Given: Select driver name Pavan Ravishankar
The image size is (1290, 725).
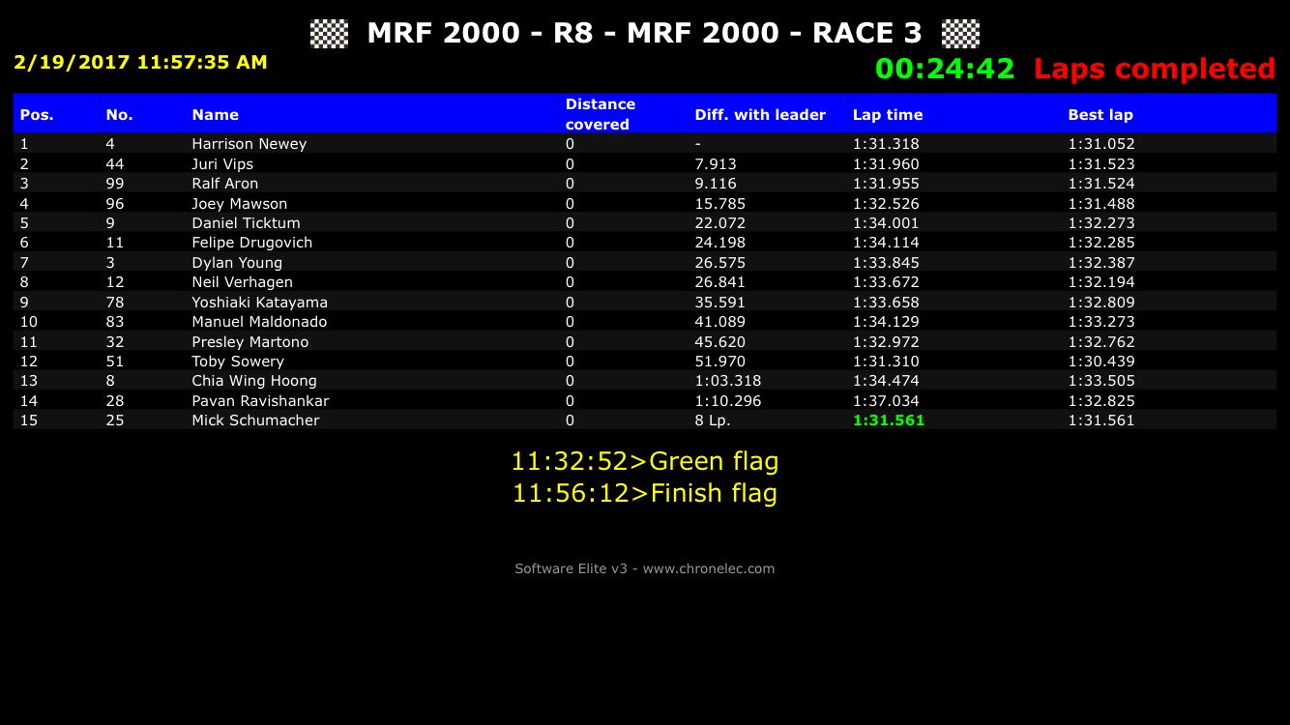Looking at the screenshot, I should pos(260,401).
